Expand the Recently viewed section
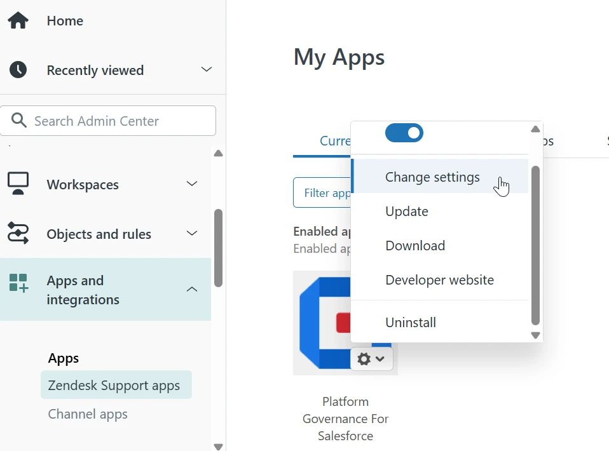This screenshot has height=451, width=609. tap(206, 69)
